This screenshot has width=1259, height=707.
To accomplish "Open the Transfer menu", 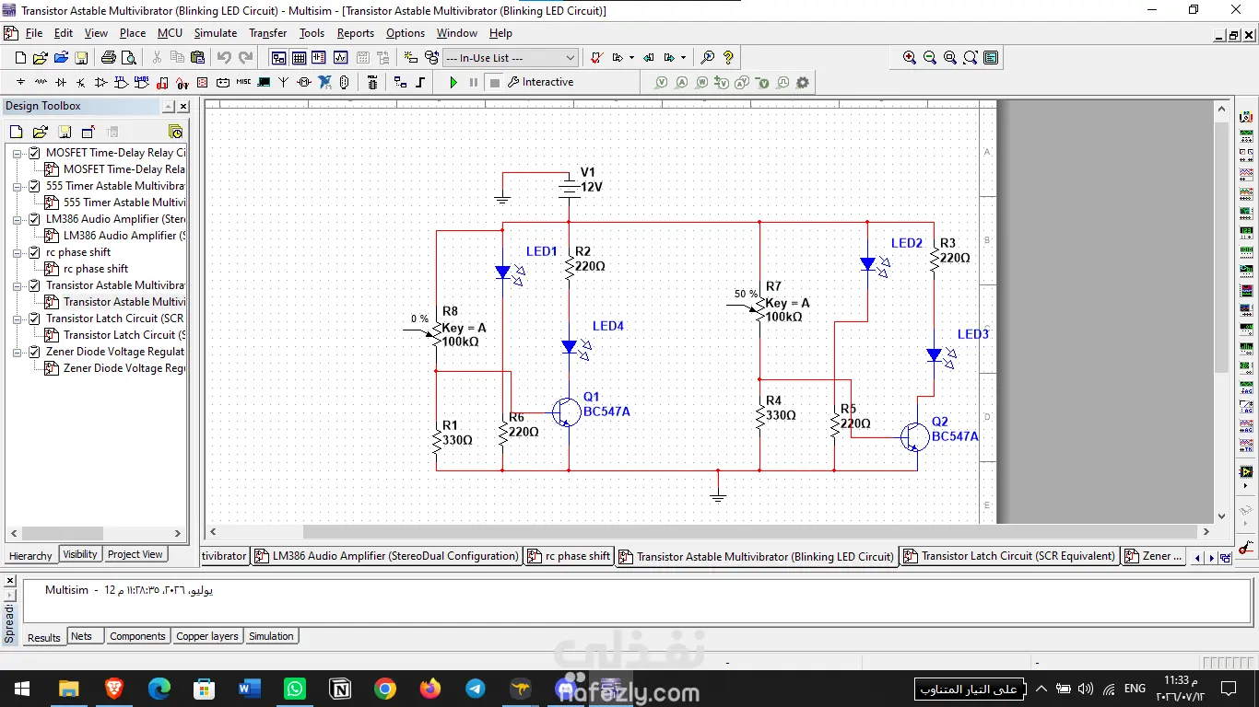I will point(267,33).
